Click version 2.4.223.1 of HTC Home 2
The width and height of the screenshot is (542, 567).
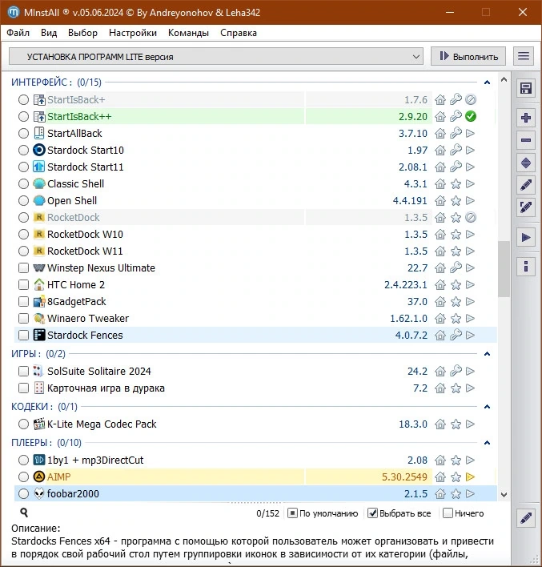pos(405,285)
